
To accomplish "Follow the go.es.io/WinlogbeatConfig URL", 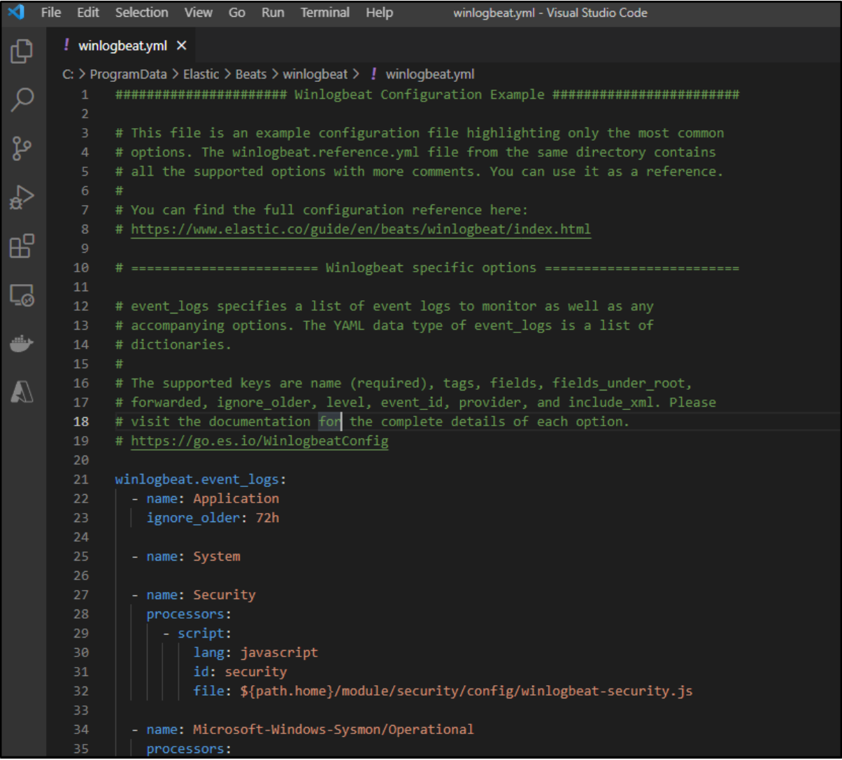I will pyautogui.click(x=259, y=441).
